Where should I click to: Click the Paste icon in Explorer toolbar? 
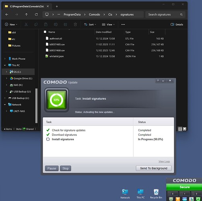tap(46, 25)
